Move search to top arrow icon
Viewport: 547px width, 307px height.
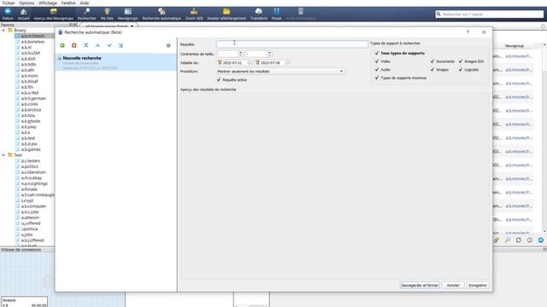[85, 45]
